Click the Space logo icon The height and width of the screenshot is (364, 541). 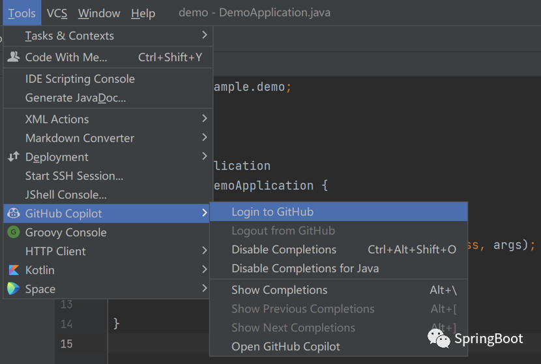[14, 289]
